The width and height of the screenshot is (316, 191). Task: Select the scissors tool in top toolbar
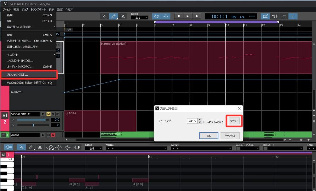(122, 16)
